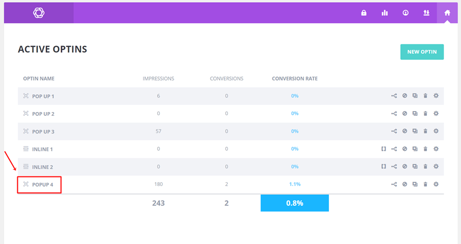This screenshot has height=244, width=461.
Task: Go to the home dashboard tab
Action: pos(447,13)
